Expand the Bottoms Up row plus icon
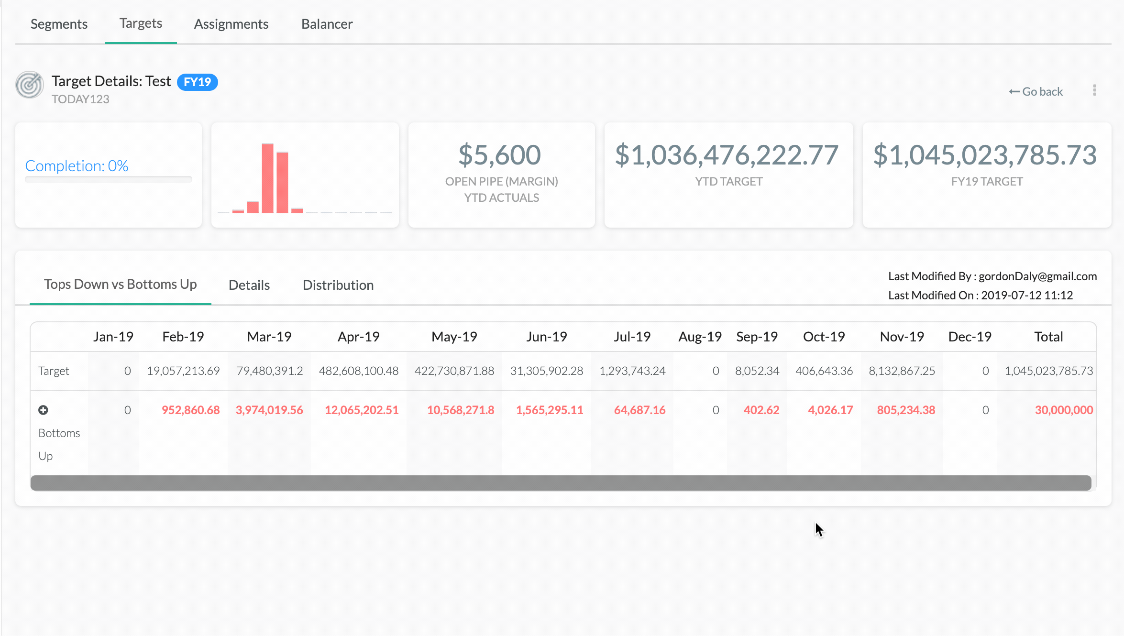This screenshot has height=636, width=1124. click(43, 410)
